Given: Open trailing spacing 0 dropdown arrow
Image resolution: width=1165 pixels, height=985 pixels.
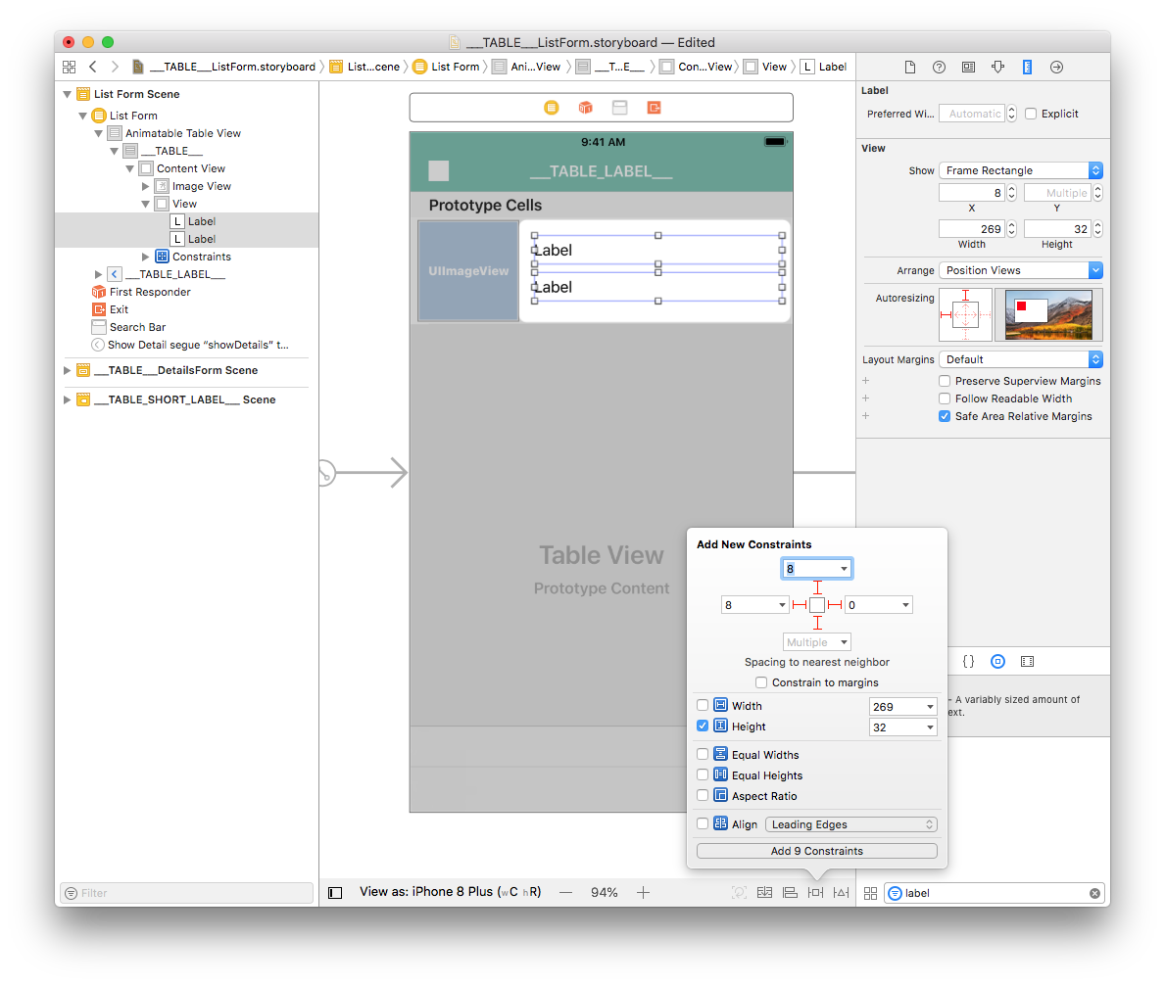Looking at the screenshot, I should pos(905,605).
